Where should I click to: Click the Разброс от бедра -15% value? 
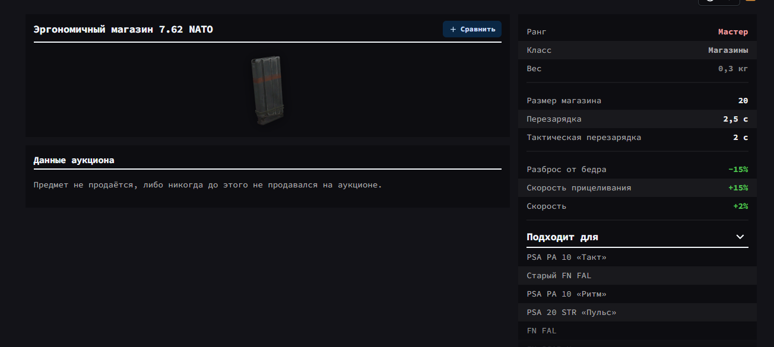point(738,170)
